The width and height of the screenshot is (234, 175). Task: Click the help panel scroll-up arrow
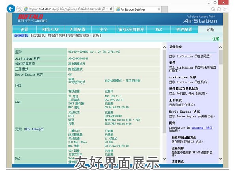(x=221, y=47)
